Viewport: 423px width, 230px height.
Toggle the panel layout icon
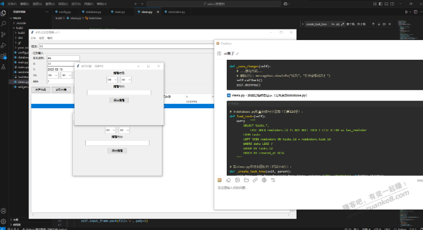[x=386, y=4]
